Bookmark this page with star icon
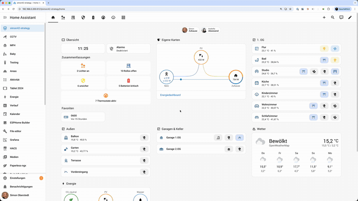Image resolution: width=358 pixels, height=201 pixels. (290, 9)
